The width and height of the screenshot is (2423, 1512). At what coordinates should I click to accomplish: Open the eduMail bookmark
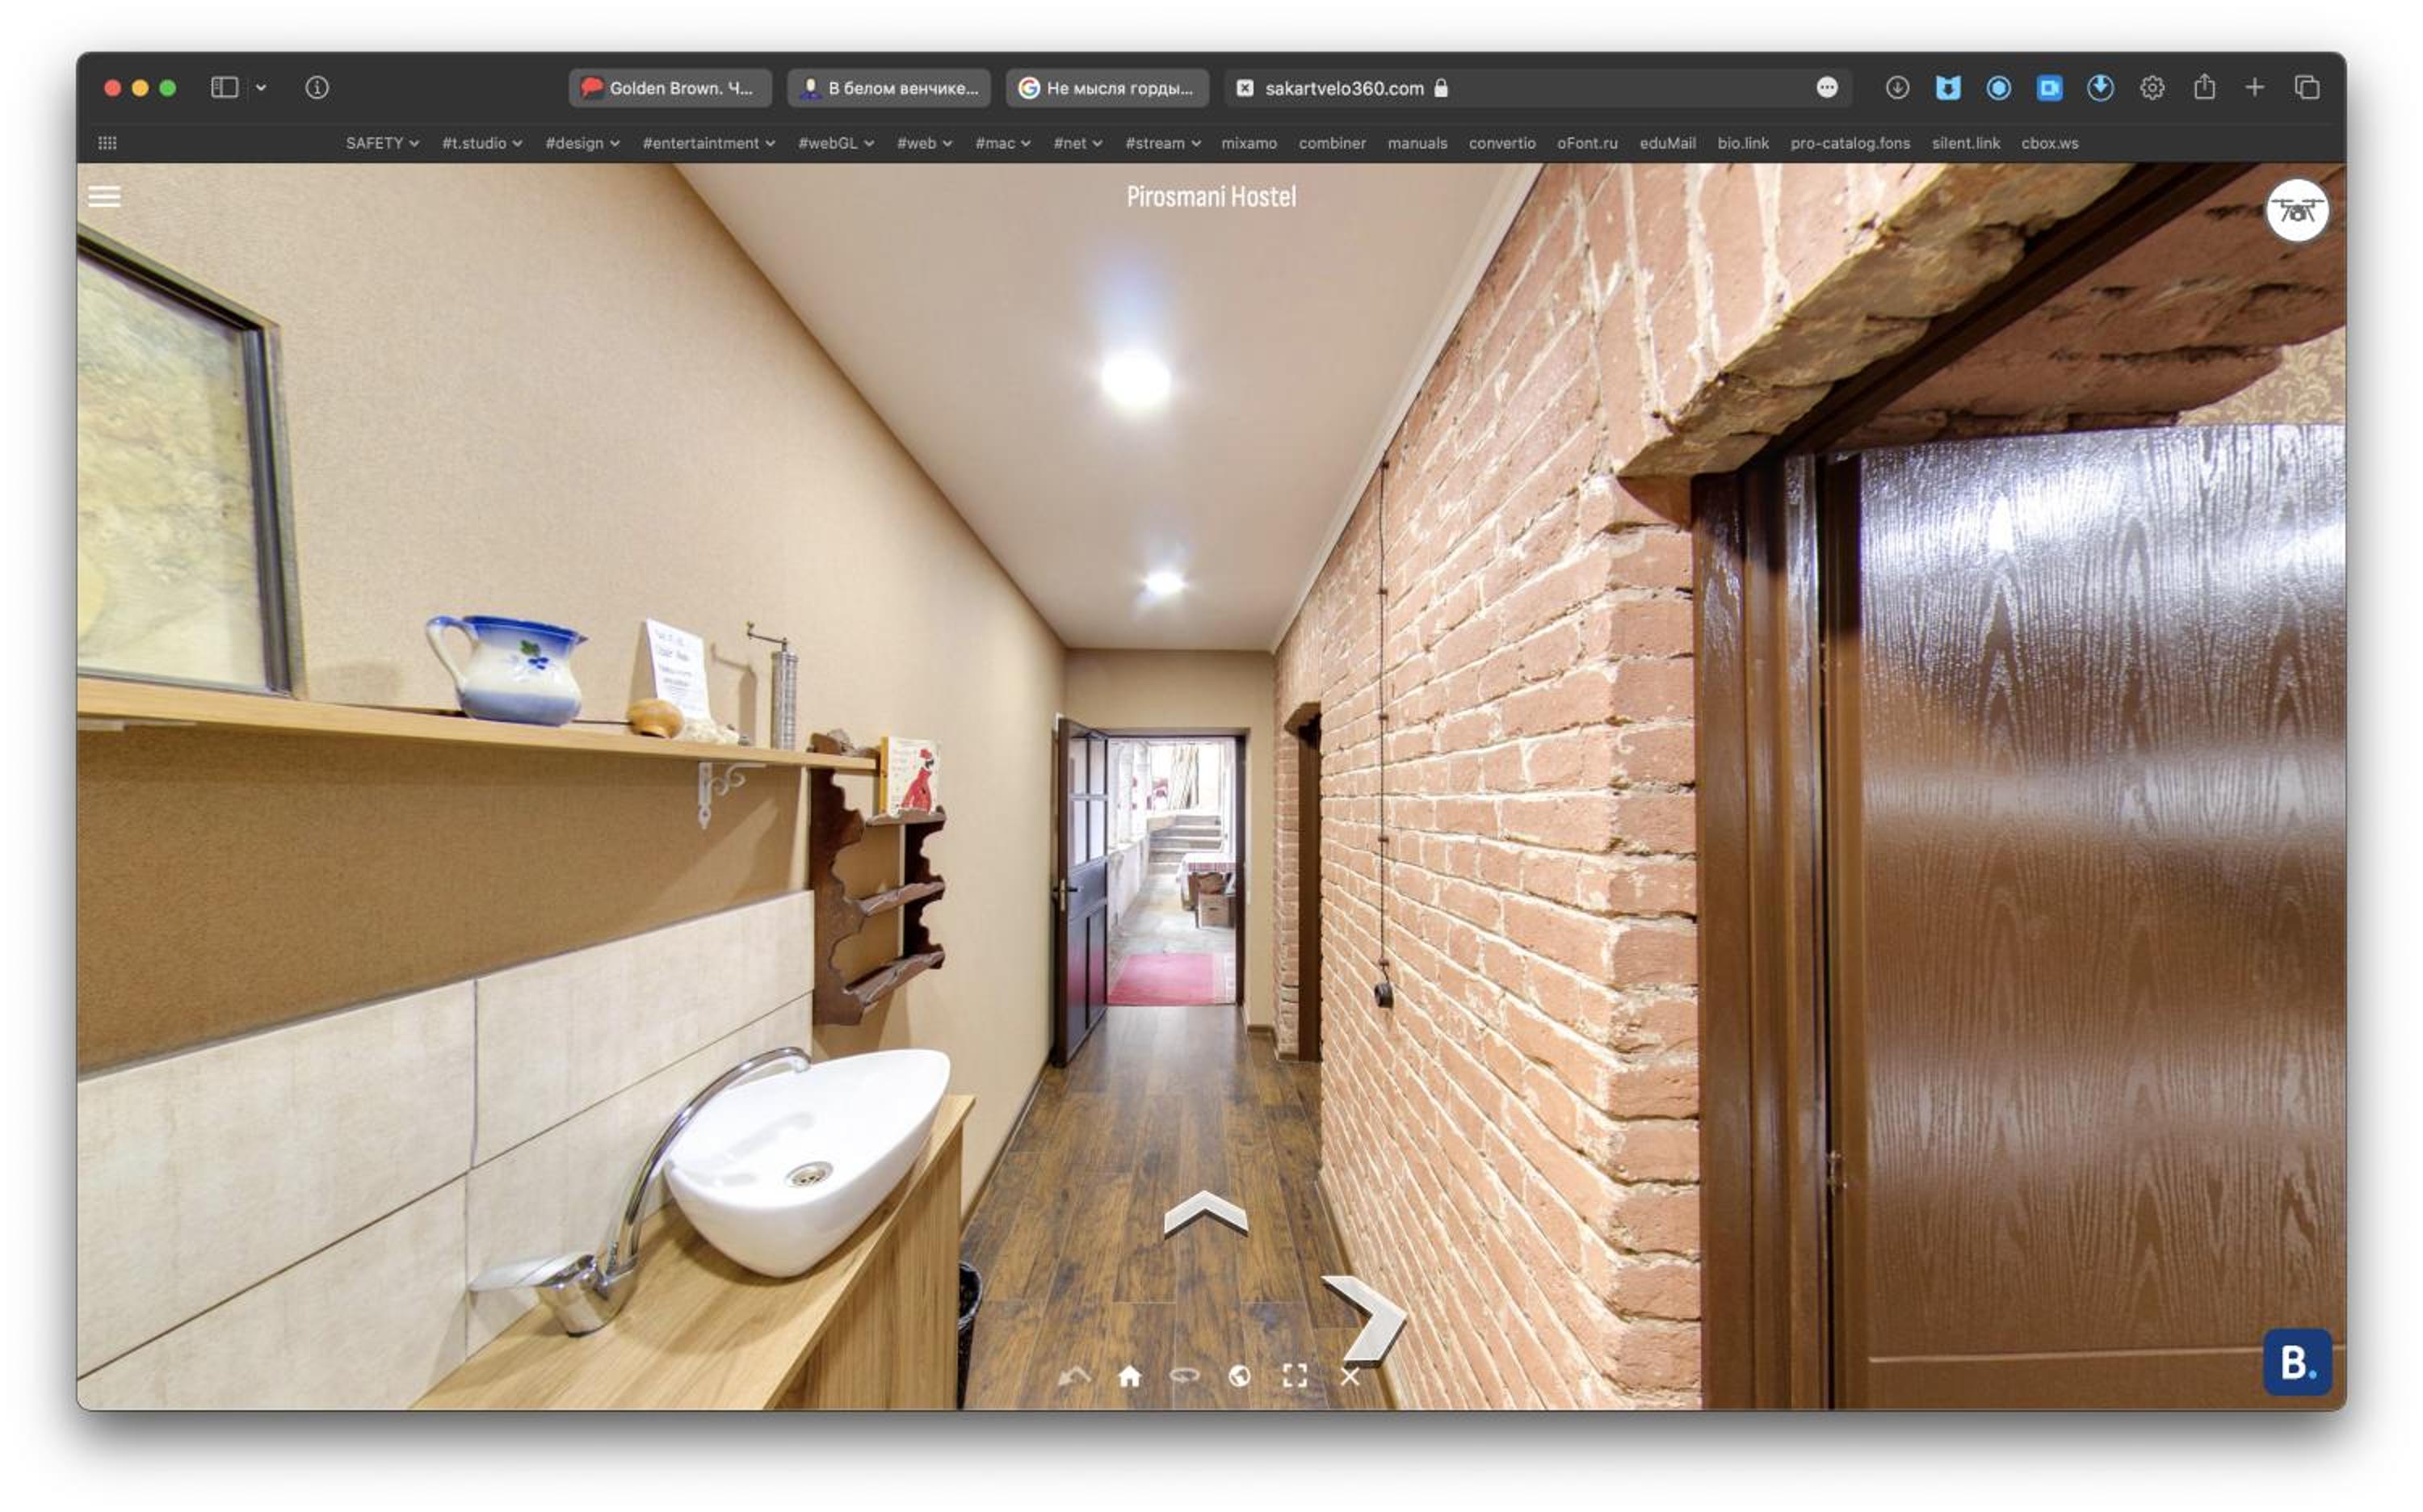[x=1667, y=143]
